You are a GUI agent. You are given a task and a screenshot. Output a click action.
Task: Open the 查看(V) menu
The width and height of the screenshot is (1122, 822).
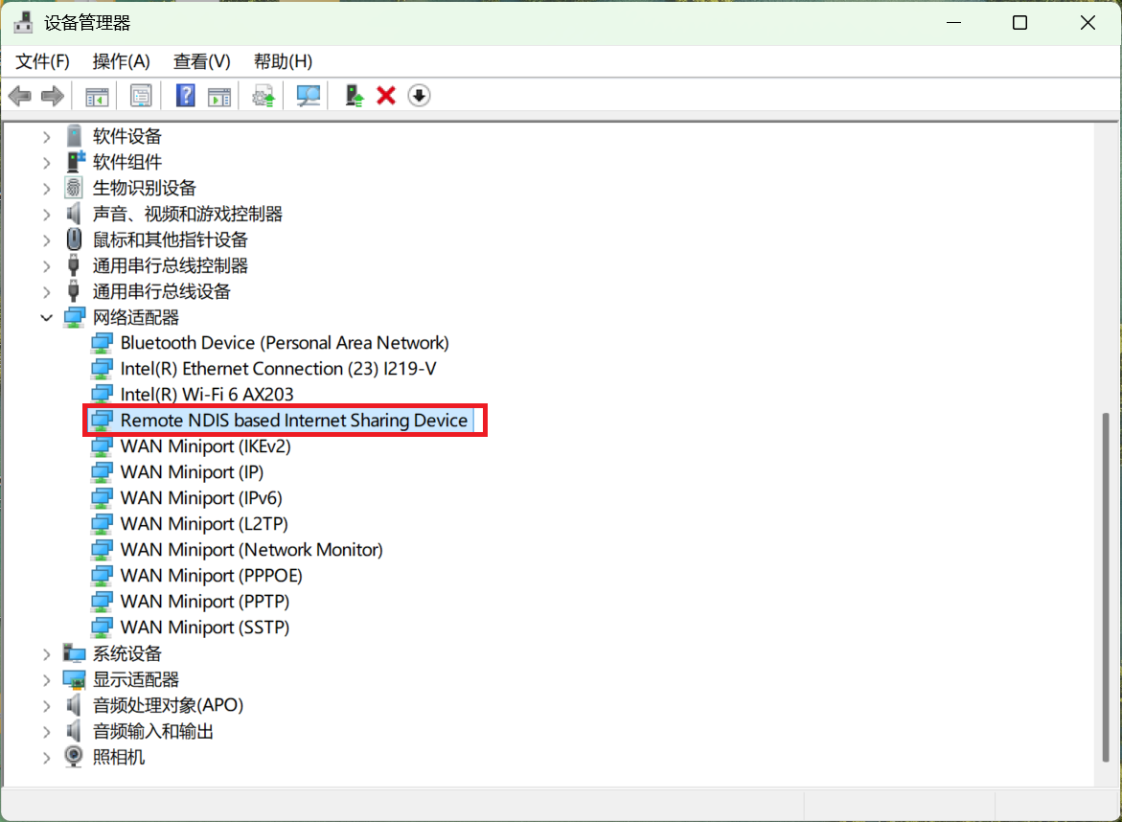pos(202,61)
